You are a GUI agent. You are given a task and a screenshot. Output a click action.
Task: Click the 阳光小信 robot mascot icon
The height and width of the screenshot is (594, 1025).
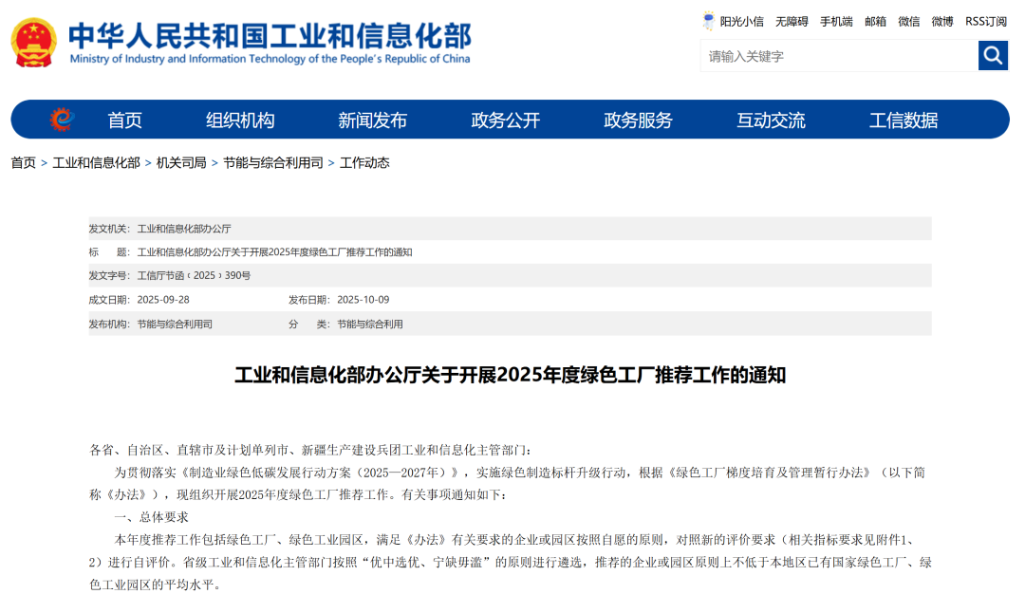(706, 20)
